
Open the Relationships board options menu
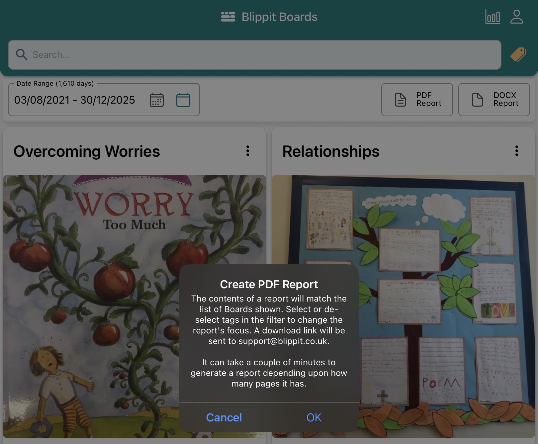(x=516, y=151)
